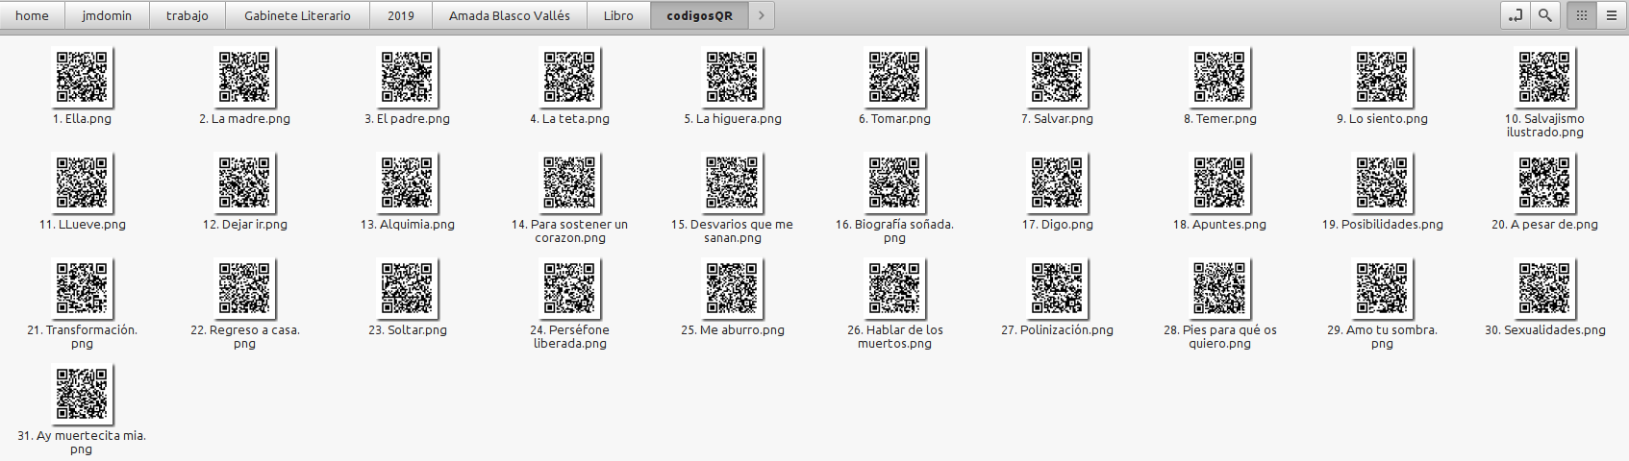Screen dimensions: 1629x461
Task: Click the '29. Amo tu sombra.png' file name
Action: (x=1382, y=337)
